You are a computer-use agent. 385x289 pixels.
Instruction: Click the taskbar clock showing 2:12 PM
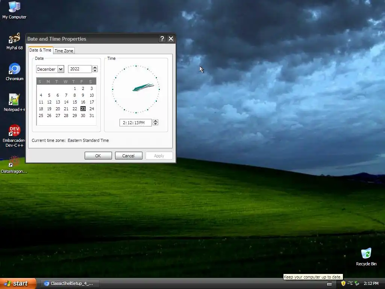tap(371, 283)
